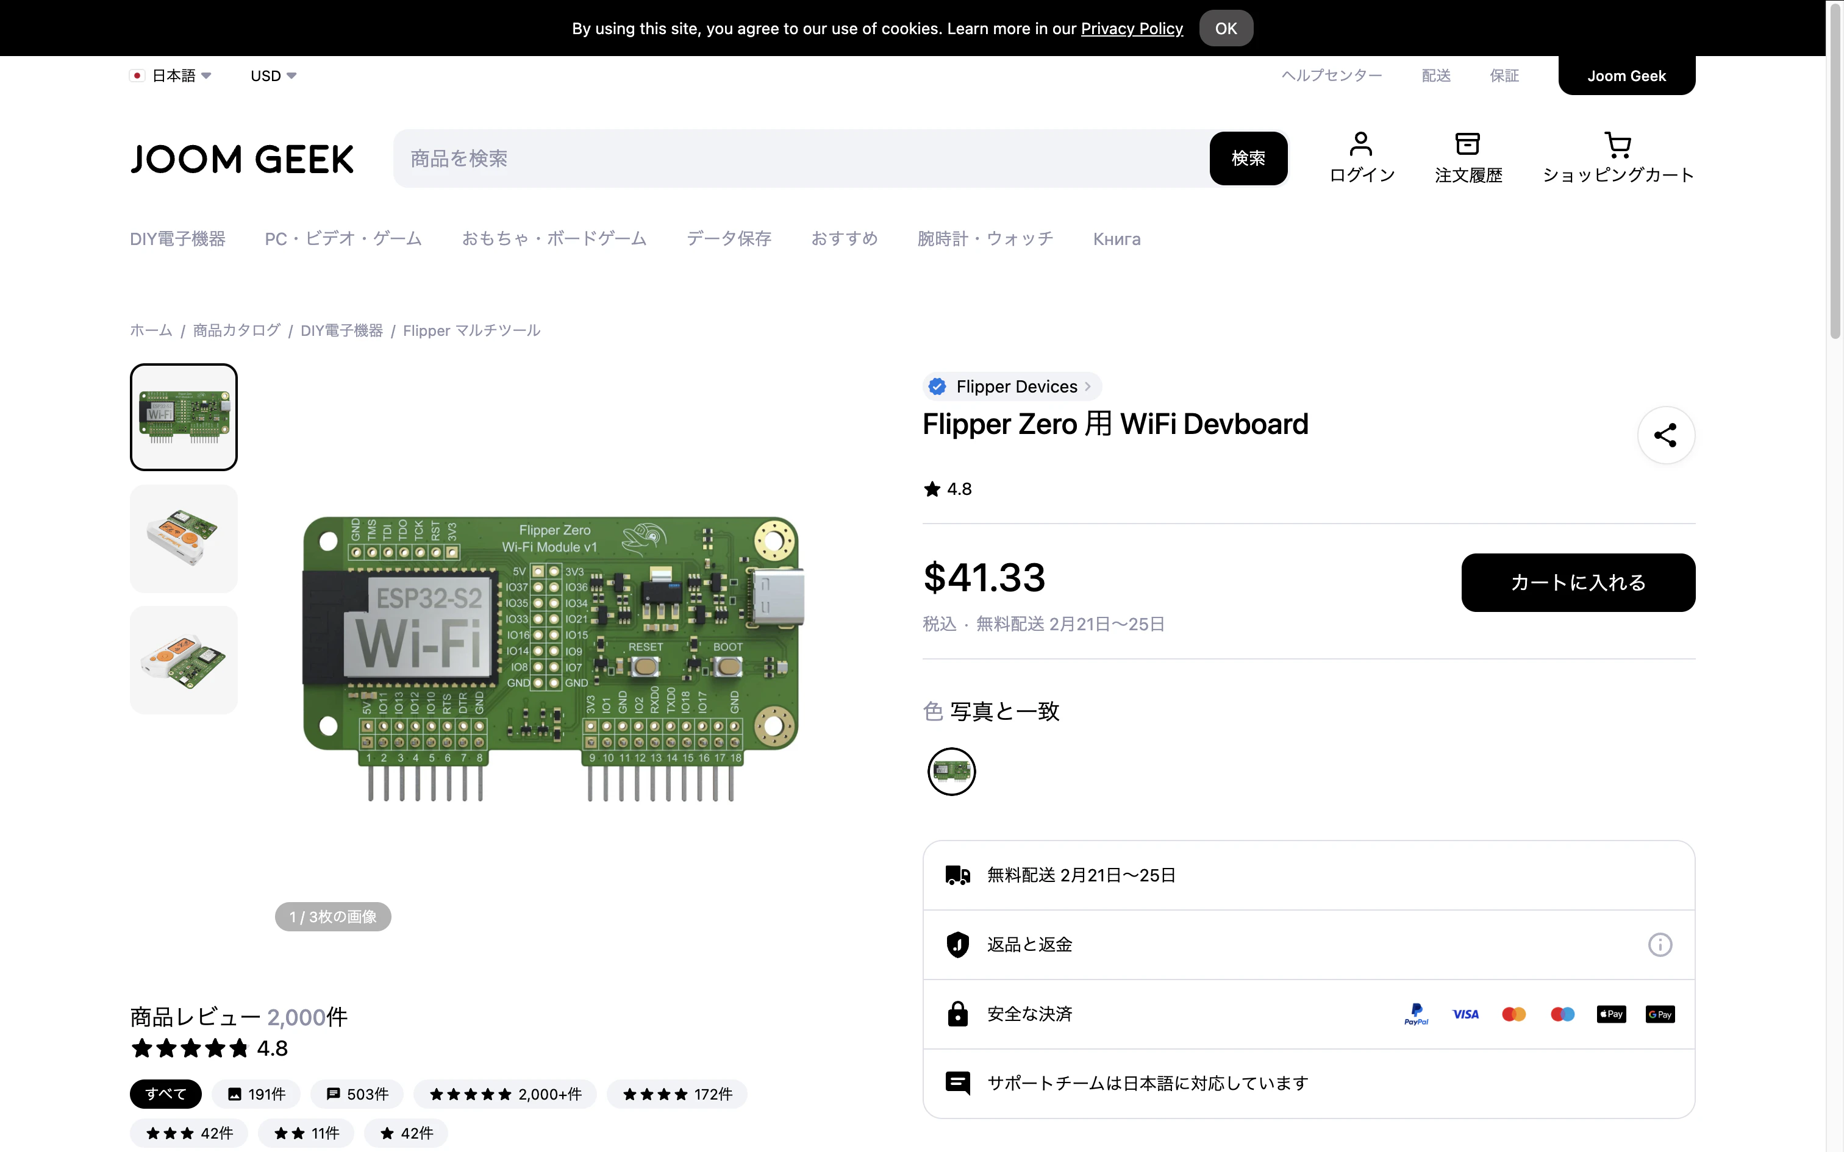
Task: Open the shopping cart icon
Action: (1618, 144)
